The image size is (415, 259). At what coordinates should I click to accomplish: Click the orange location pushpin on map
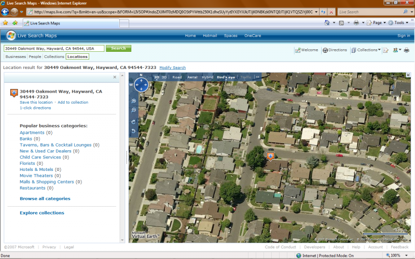(270, 155)
